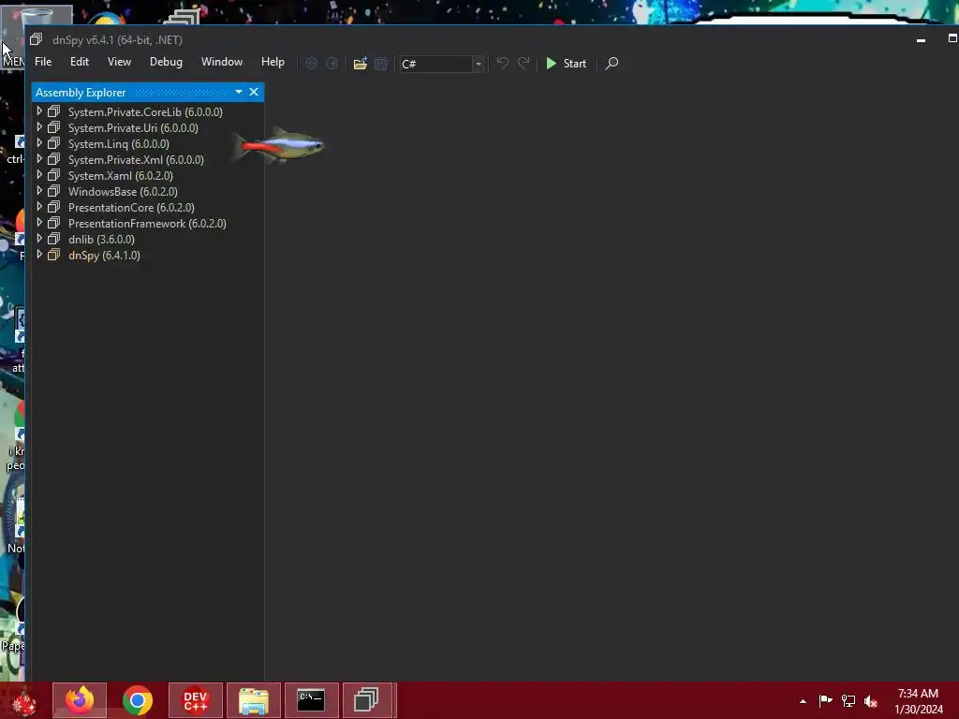Open the Start menu ornament button
959x719 pixels.
[x=23, y=700]
